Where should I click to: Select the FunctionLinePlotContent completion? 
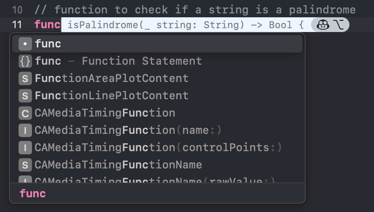point(111,95)
